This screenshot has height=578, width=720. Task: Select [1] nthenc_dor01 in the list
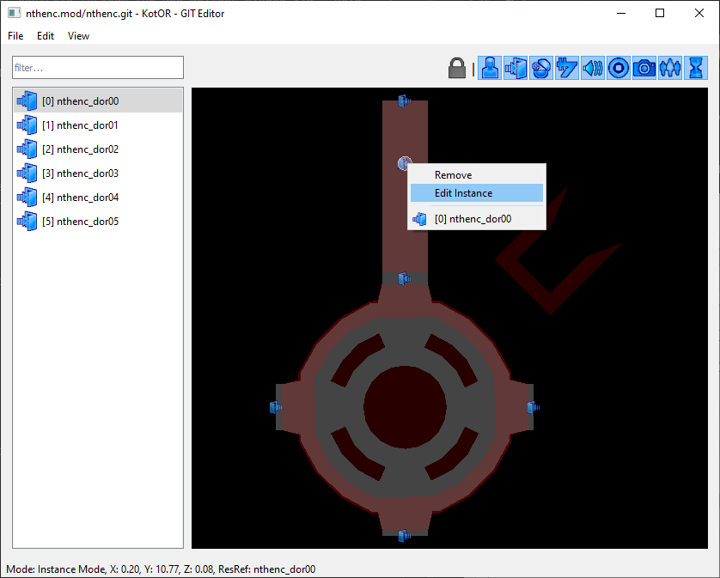tap(98, 125)
